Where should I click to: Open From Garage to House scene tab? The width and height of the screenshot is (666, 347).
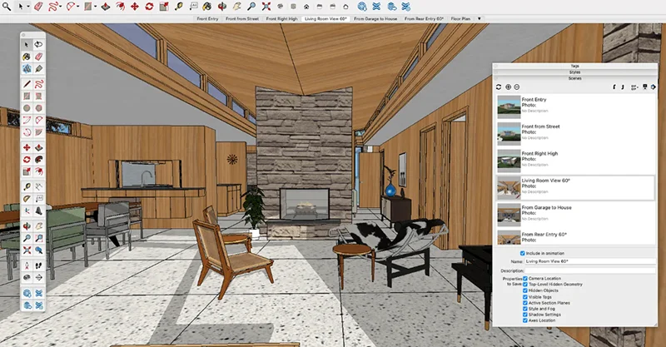tap(375, 18)
